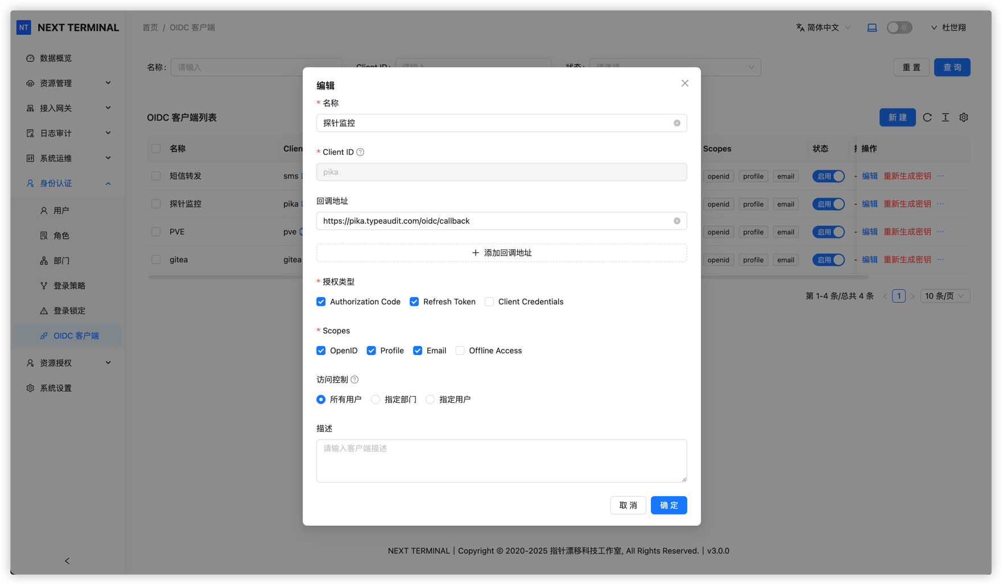
Task: Open the table column settings gear icon
Action: [963, 117]
